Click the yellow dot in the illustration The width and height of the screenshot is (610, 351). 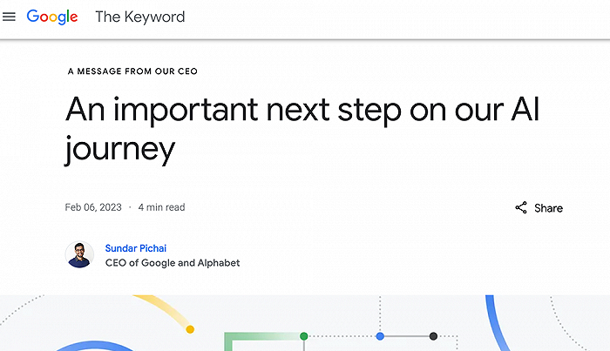190,329
